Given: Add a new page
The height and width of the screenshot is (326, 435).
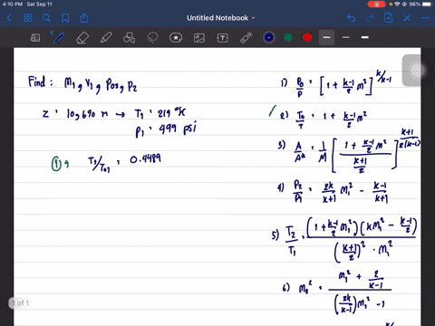Looking at the screenshot, I should [x=388, y=18].
